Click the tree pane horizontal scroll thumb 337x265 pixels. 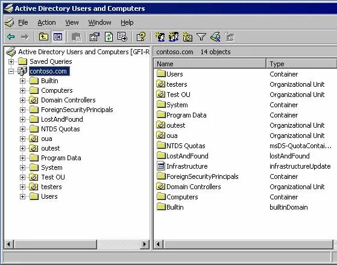[x=55, y=245]
